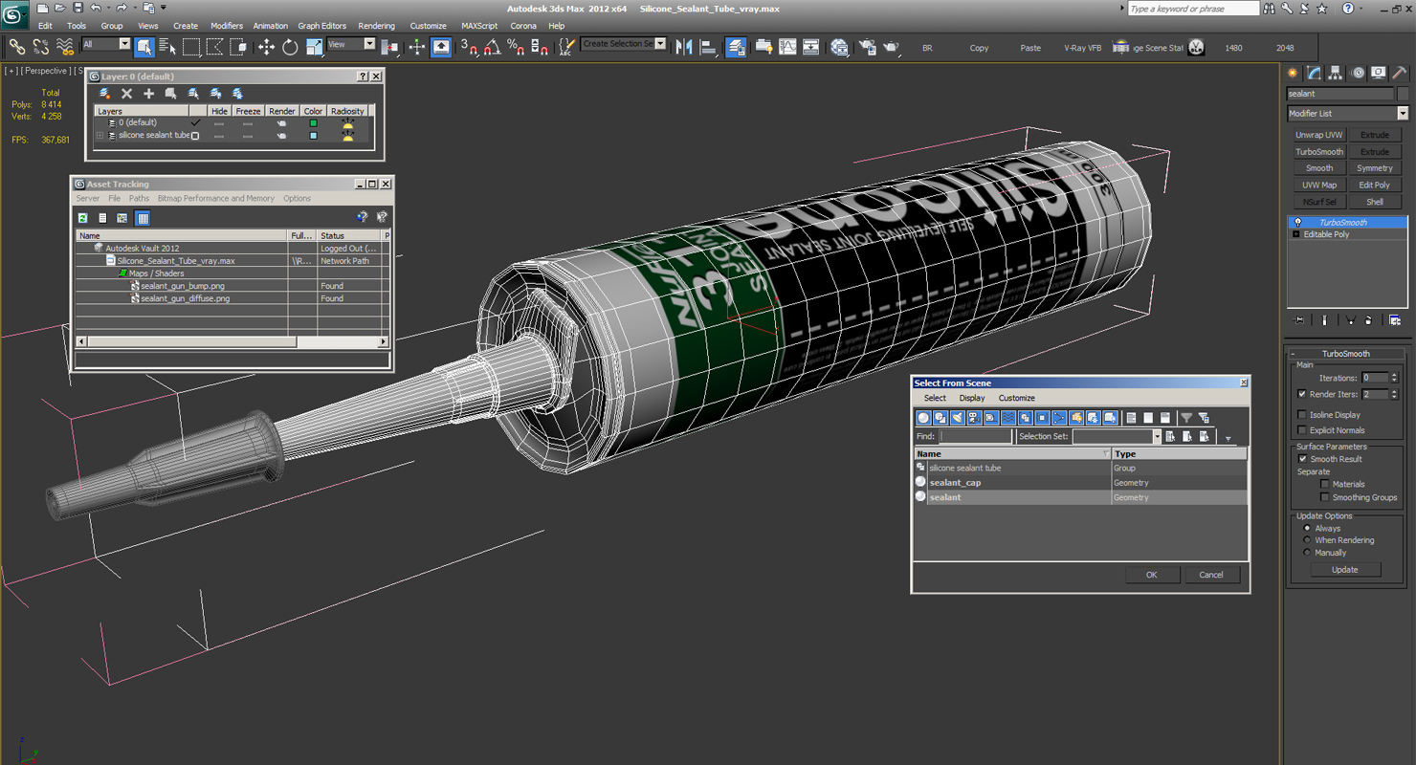
Task: Click the 0 (default) layer color swatch
Action: click(x=313, y=123)
